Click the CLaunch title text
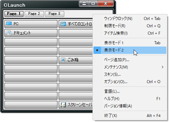Image resolution: width=169 pixels, height=122 pixels. click(x=15, y=5)
